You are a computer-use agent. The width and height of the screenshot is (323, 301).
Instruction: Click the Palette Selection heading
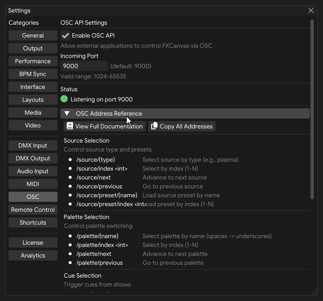86,217
